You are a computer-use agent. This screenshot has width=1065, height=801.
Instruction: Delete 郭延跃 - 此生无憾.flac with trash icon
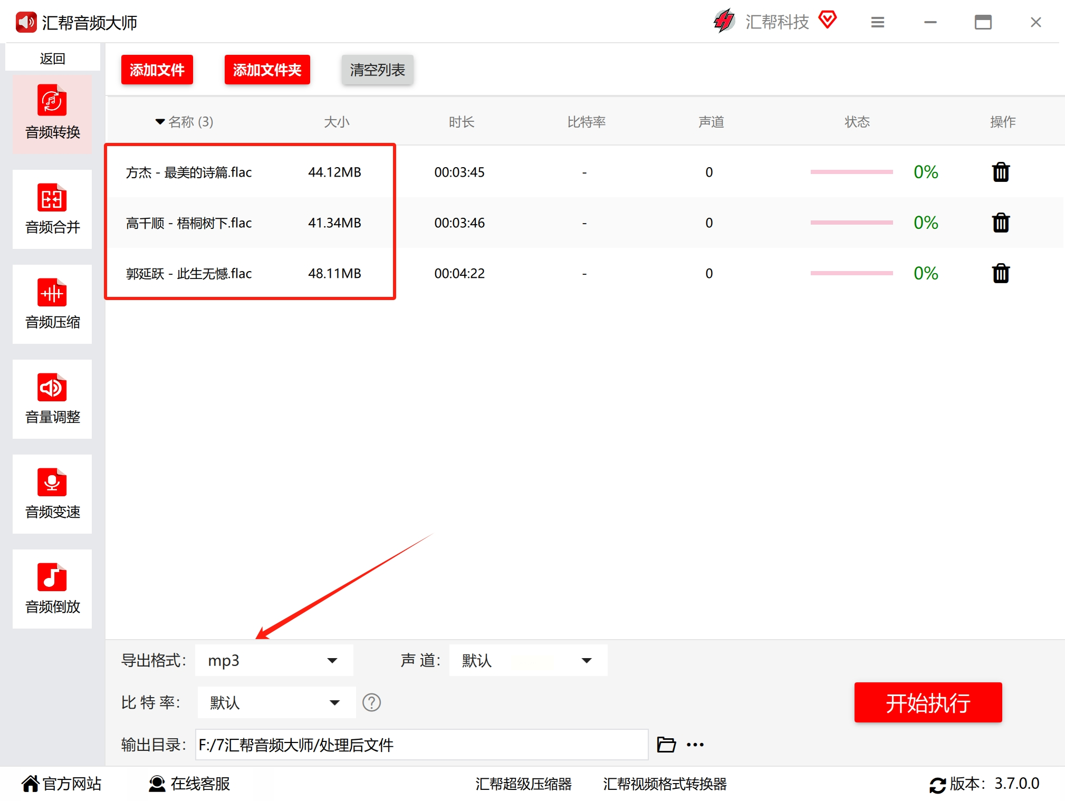(x=1000, y=273)
